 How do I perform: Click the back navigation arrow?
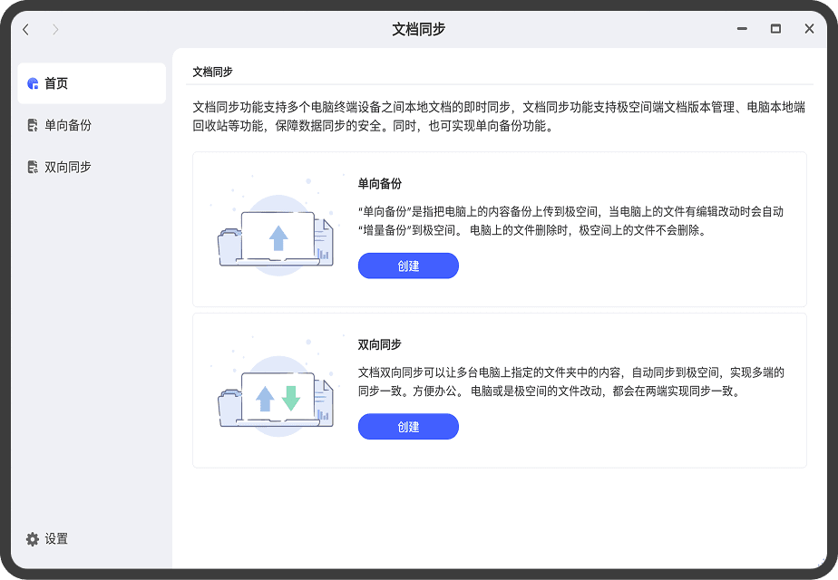25,29
